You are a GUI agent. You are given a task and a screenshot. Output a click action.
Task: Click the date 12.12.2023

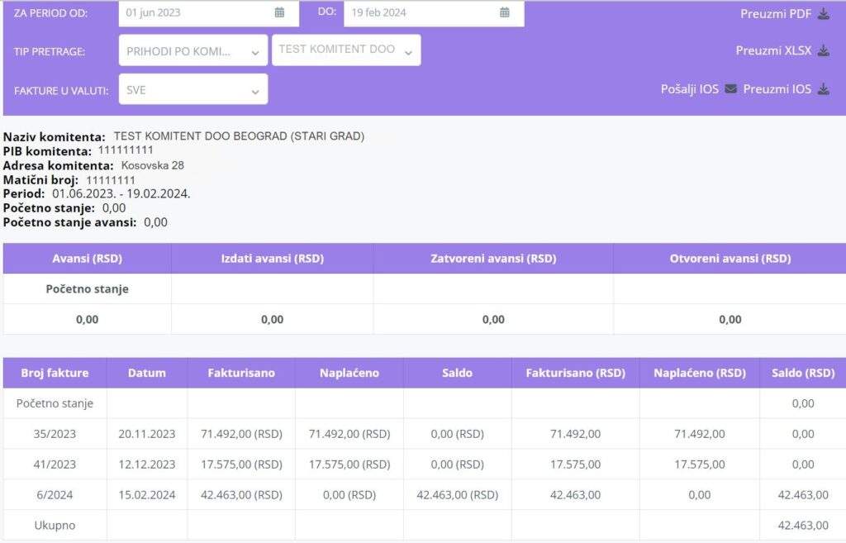tap(147, 464)
